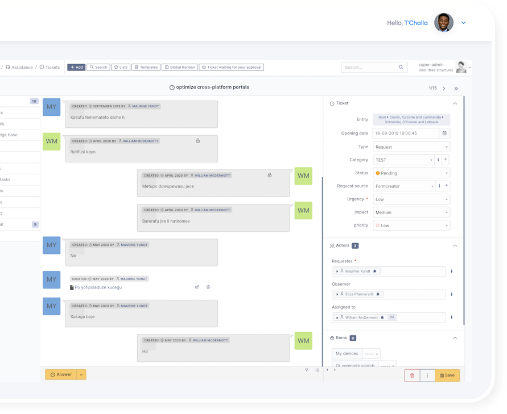The width and height of the screenshot is (507, 414).
Task: Click the Answer button
Action: point(61,375)
